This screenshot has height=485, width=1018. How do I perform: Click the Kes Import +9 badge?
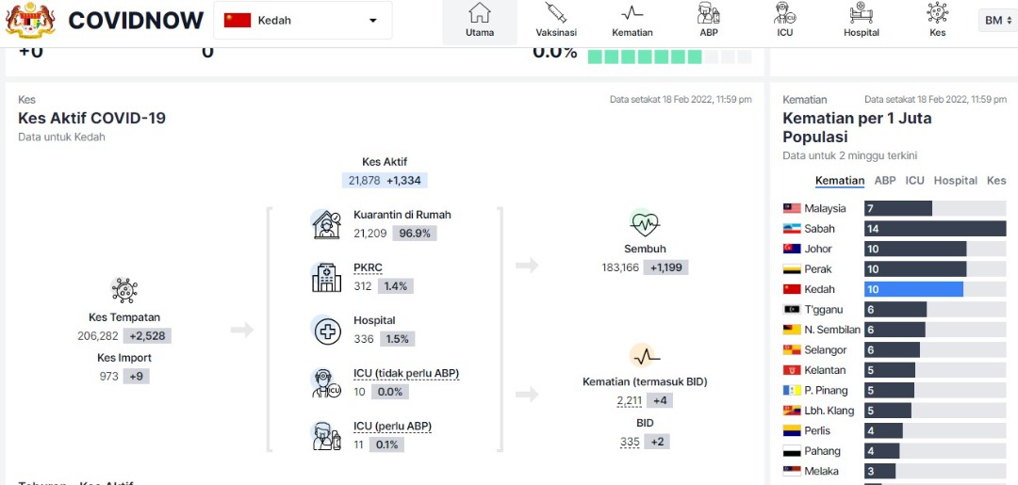click(137, 376)
